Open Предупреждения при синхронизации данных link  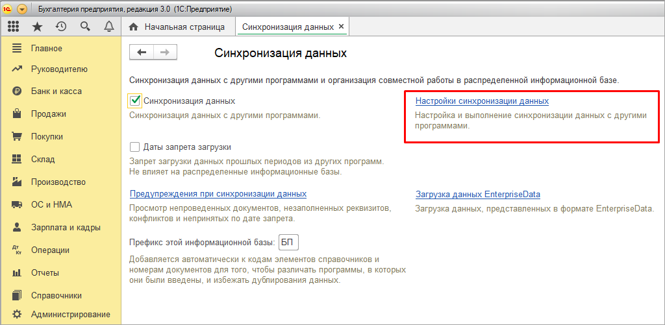tap(218, 194)
